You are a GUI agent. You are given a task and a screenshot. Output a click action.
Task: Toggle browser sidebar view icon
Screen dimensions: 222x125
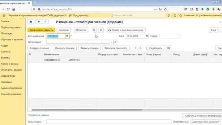pos(191,9)
